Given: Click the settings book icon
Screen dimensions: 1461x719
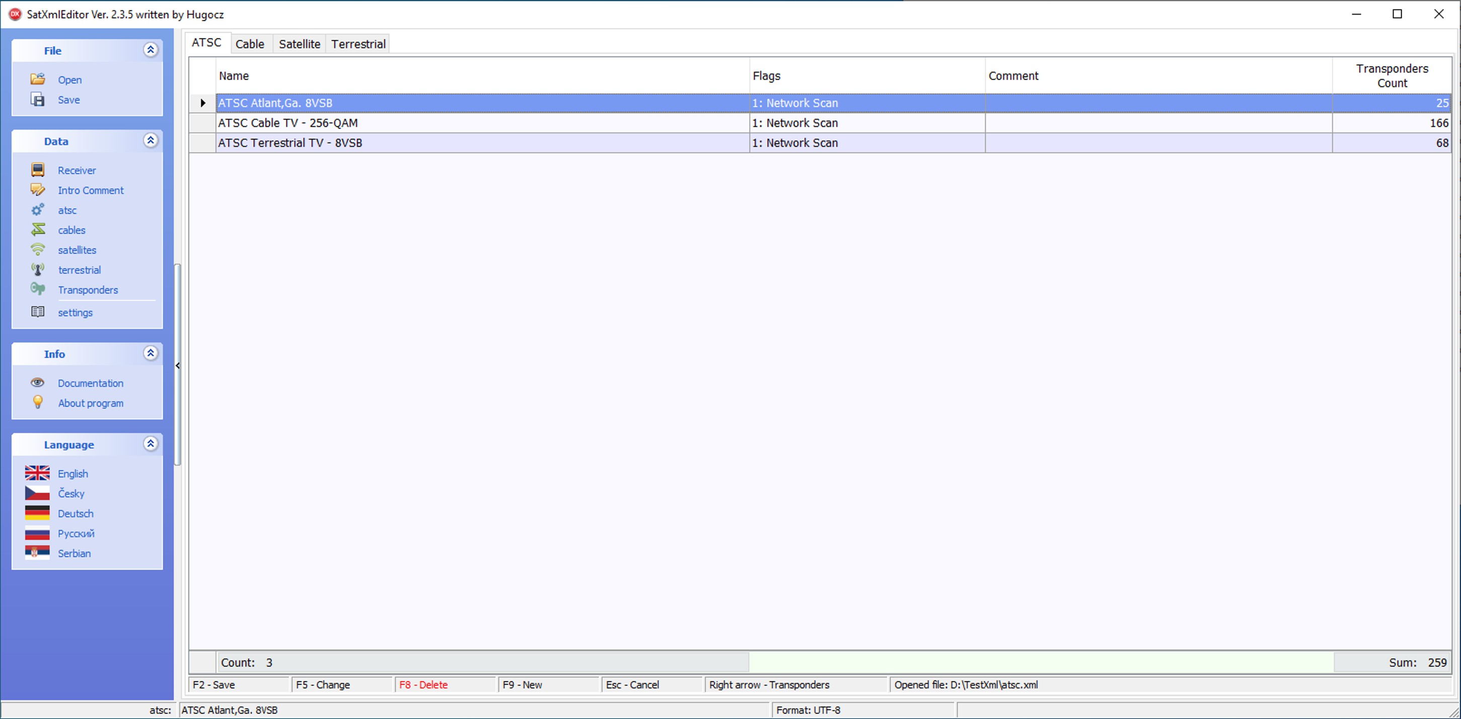Looking at the screenshot, I should pyautogui.click(x=37, y=312).
